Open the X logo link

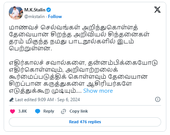tap(157, 10)
